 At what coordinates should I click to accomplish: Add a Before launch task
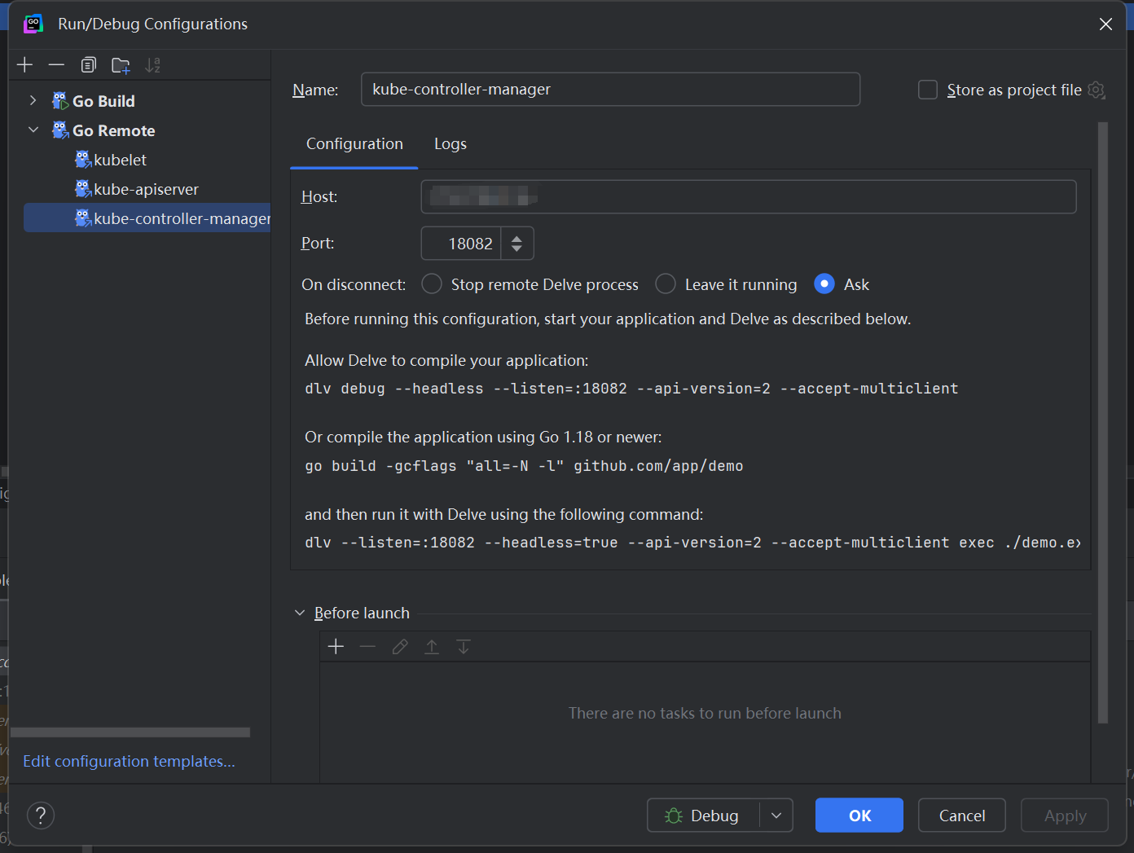pos(336,647)
